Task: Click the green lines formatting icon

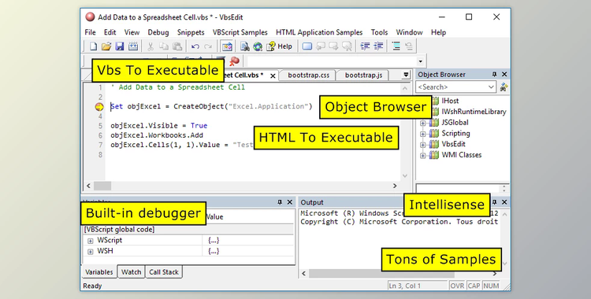Action: [396, 46]
